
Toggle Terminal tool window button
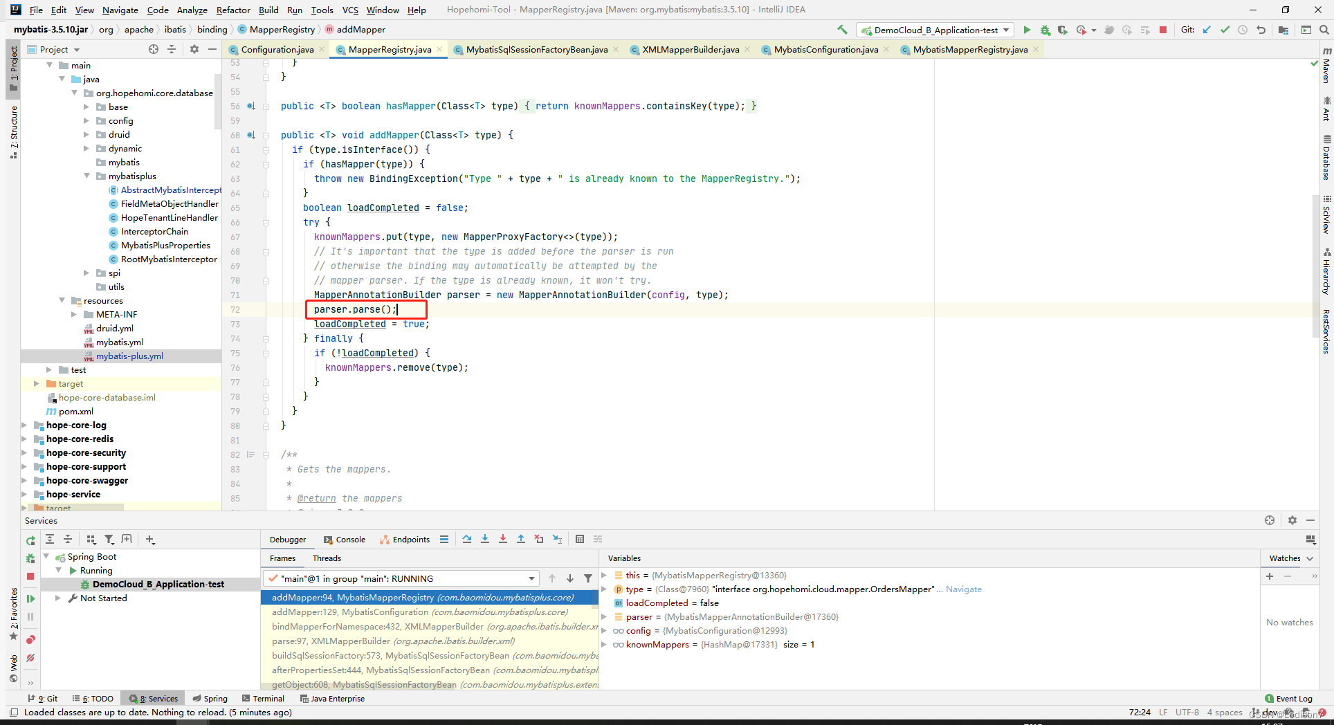(x=263, y=699)
